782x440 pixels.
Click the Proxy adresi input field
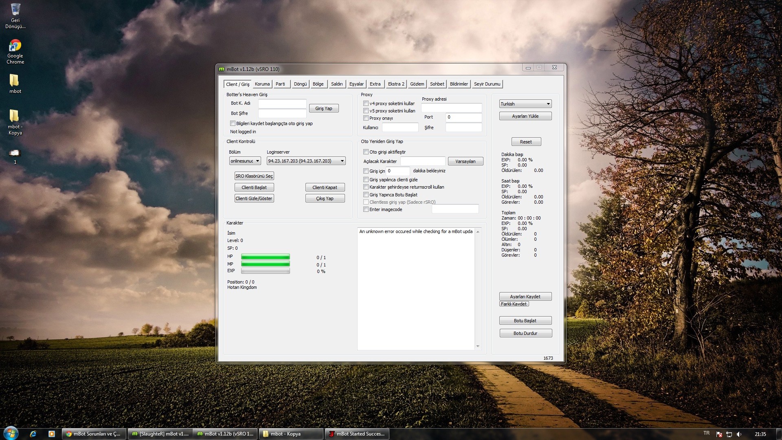pos(452,108)
